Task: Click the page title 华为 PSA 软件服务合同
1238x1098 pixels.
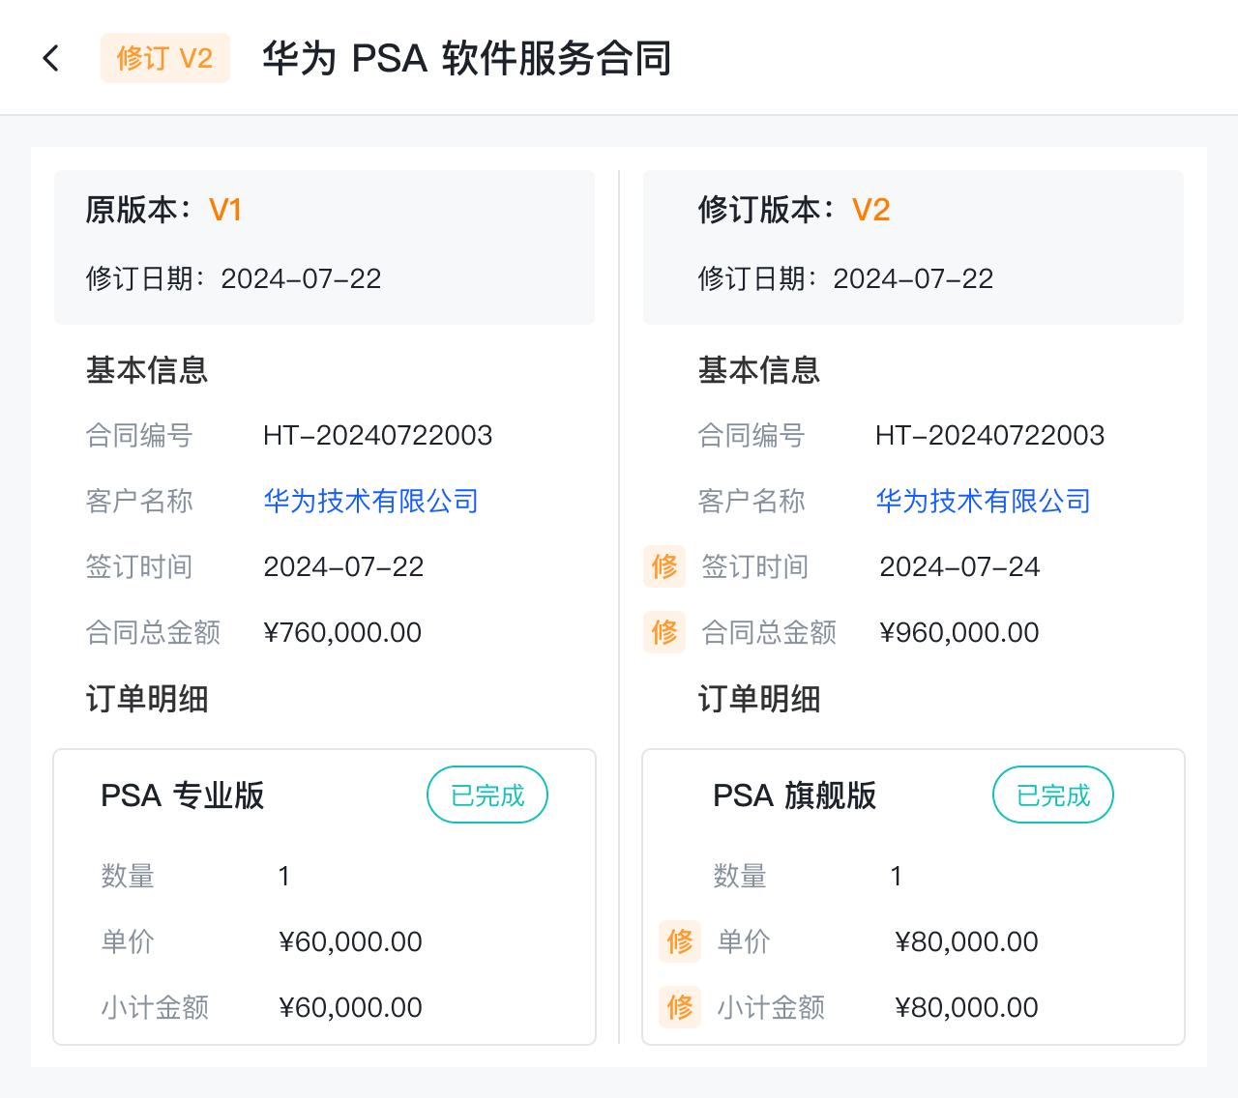Action: [x=467, y=58]
